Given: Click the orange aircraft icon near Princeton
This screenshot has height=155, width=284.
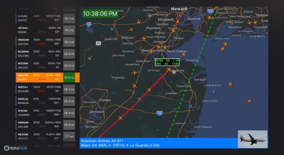Looking at the screenshot, I should tap(135, 73).
